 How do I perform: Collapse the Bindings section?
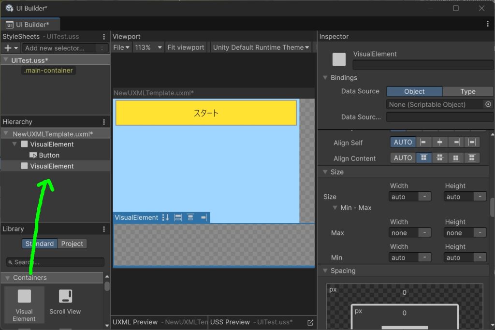[x=325, y=78]
